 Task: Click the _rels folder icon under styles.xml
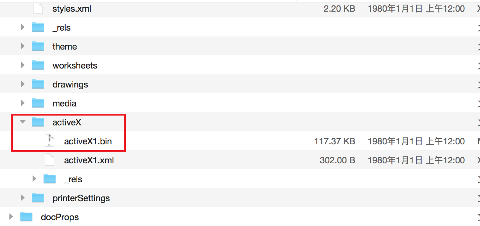coord(38,27)
